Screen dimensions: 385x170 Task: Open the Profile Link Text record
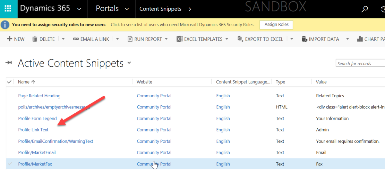pyautogui.click(x=33, y=130)
